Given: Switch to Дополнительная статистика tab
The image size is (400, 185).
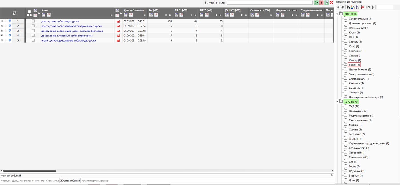Looking at the screenshot, I should 28,180.
